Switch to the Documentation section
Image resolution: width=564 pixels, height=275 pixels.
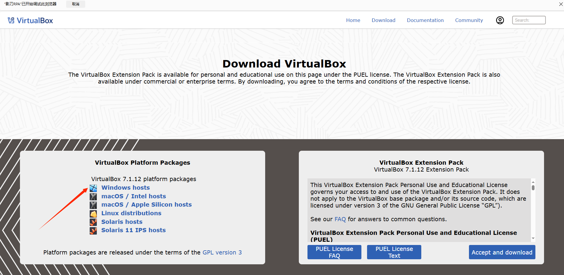coord(425,20)
